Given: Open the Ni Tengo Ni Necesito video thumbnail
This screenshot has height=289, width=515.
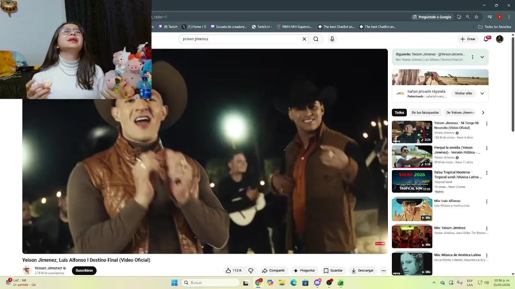Looking at the screenshot, I should pos(412,132).
